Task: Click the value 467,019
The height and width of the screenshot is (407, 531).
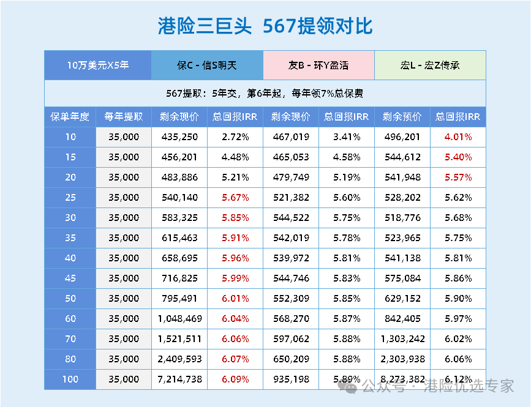Action: 291,137
